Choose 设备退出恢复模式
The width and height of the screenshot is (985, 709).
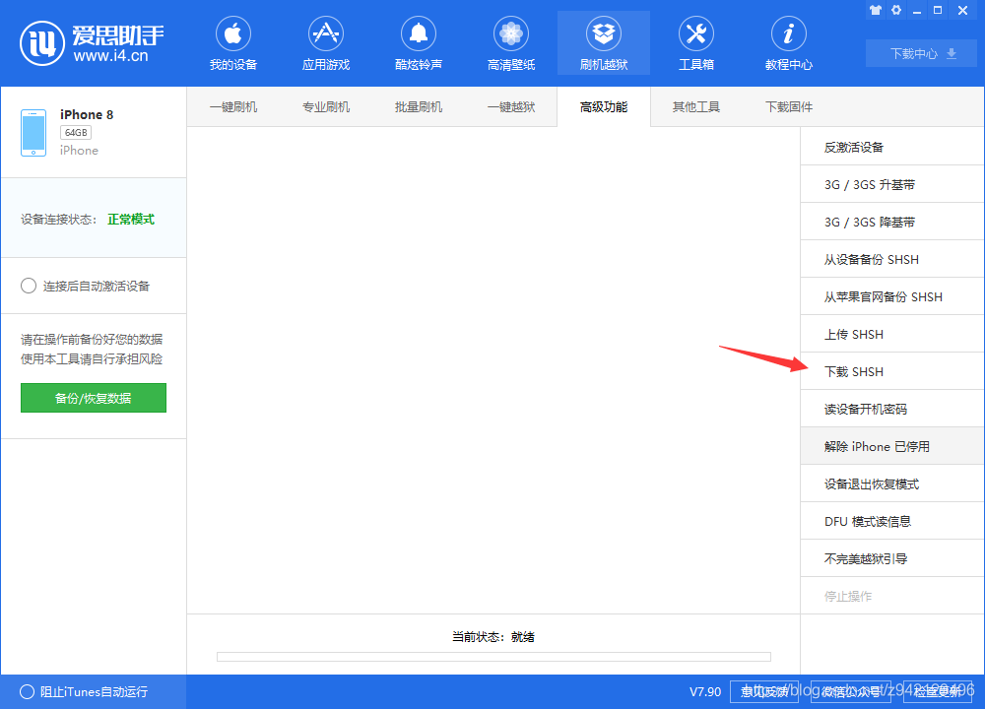click(892, 483)
